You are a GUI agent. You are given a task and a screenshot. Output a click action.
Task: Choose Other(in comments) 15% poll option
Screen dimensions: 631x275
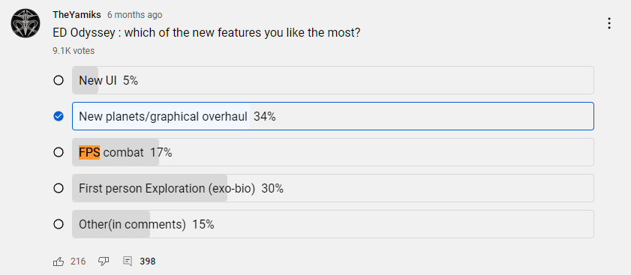tap(333, 224)
